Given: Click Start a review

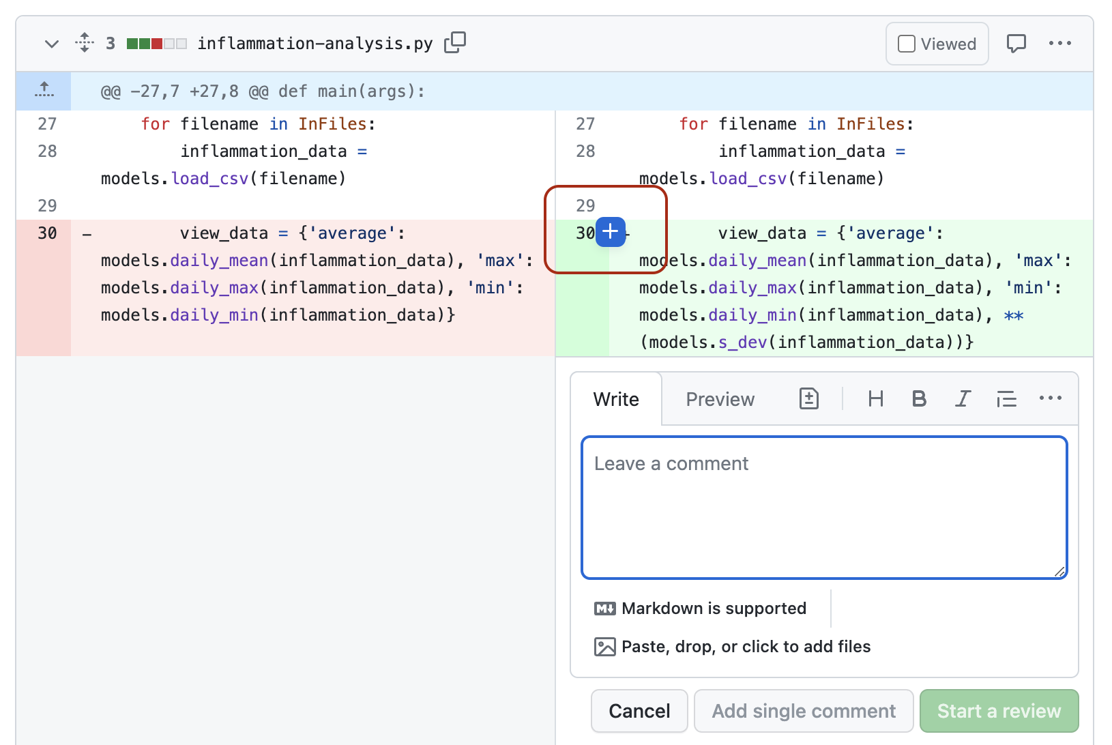Looking at the screenshot, I should [999, 710].
